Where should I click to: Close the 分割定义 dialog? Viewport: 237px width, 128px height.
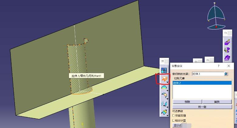(x=229, y=66)
